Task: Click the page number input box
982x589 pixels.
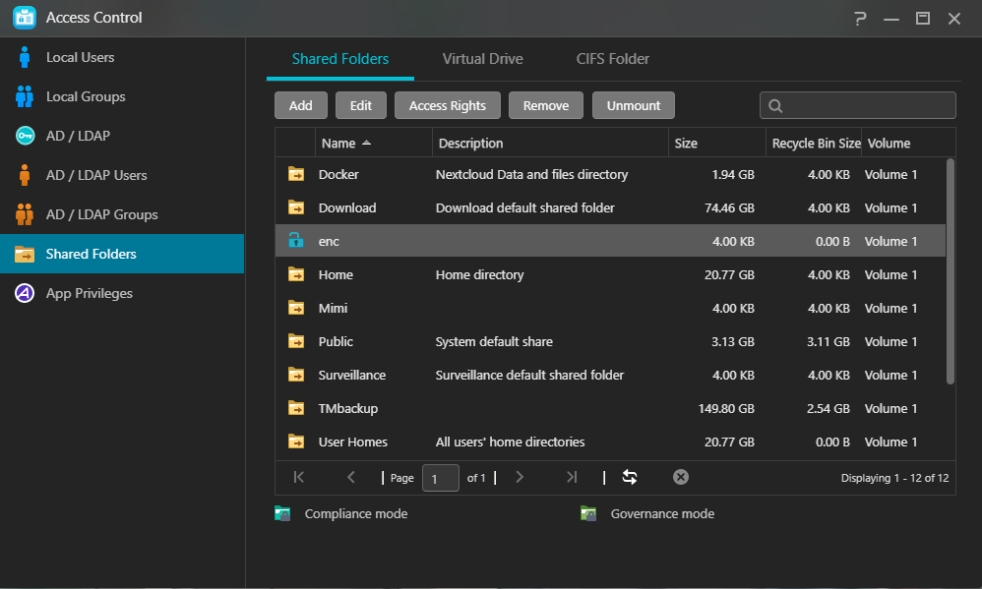Action: point(440,478)
